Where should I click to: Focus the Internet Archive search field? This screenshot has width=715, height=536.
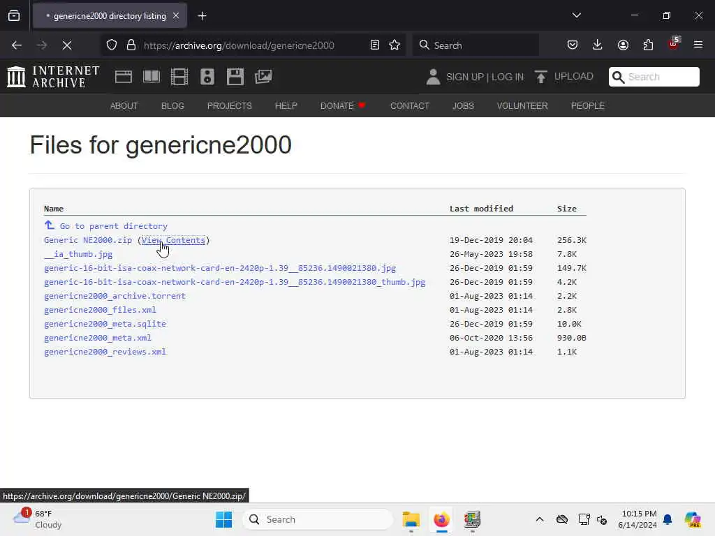point(654,77)
